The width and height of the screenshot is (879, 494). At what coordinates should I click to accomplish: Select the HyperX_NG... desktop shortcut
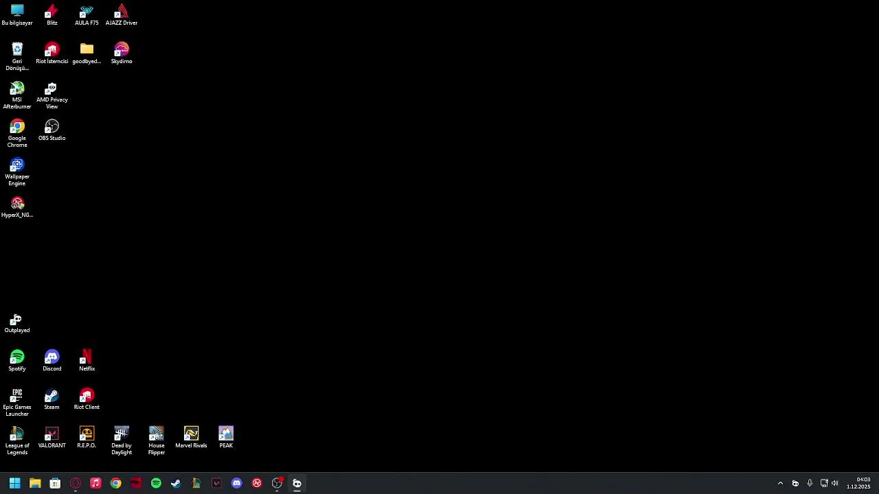pyautogui.click(x=17, y=207)
